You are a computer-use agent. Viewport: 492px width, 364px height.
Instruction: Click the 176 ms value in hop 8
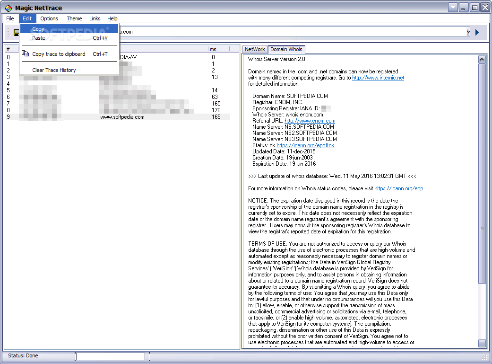pos(216,110)
